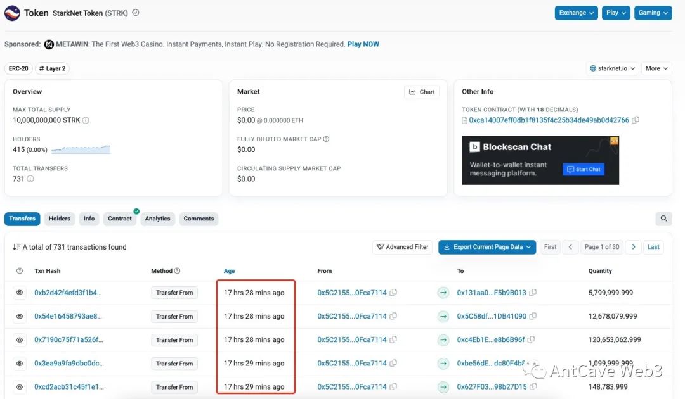Viewport: 685px width, 399px height.
Task: Toggle the Age column time format
Action: (229, 271)
